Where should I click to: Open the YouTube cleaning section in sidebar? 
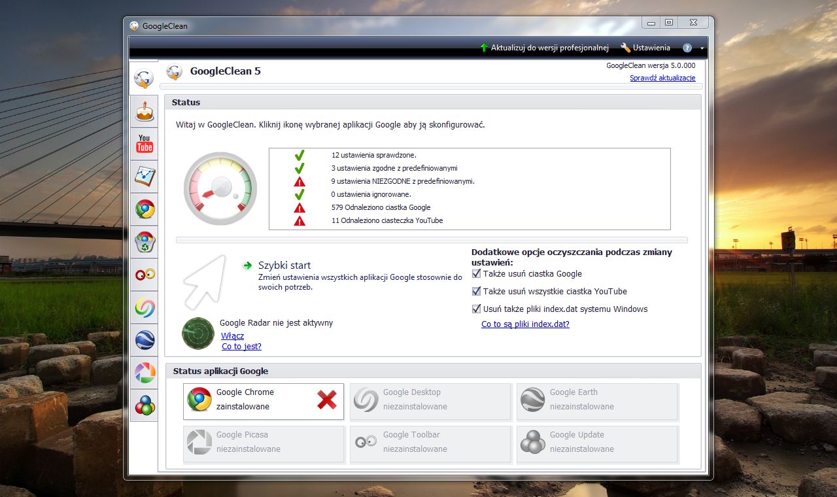[143, 144]
